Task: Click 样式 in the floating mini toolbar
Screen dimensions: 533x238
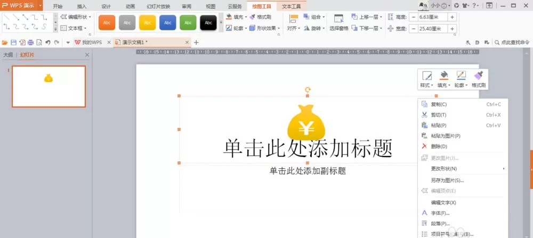Action: coord(426,79)
